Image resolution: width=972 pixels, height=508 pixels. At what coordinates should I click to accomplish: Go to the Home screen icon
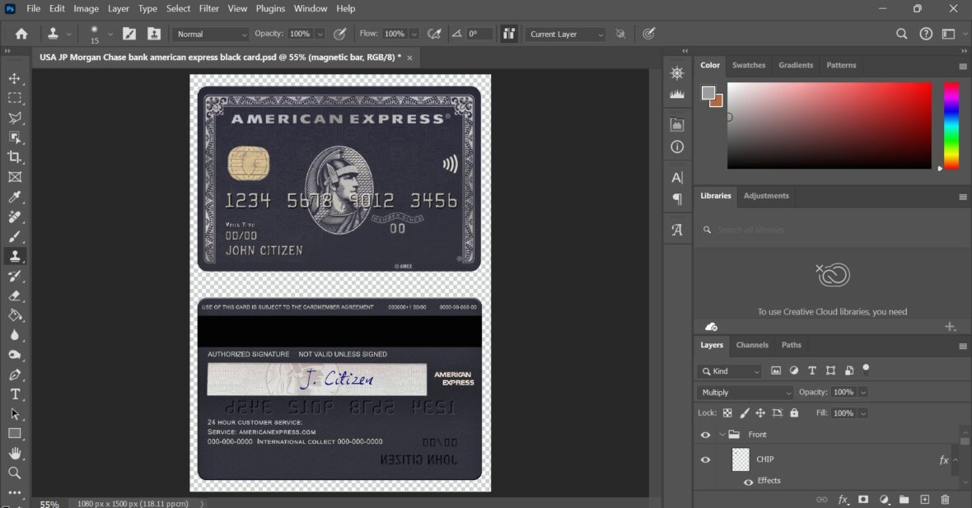pyautogui.click(x=21, y=34)
